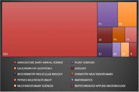Select the large red treemap block labeled 425

click(x=50, y=29)
